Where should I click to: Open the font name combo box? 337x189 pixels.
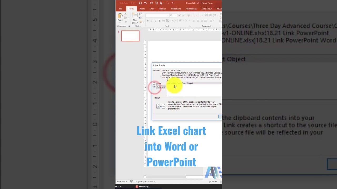coord(157,15)
